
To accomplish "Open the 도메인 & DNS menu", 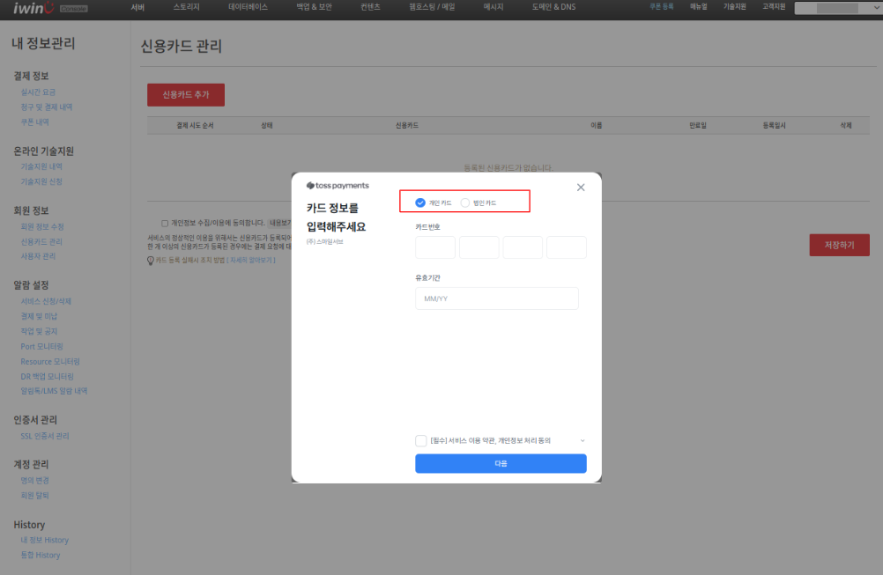I will click(553, 7).
